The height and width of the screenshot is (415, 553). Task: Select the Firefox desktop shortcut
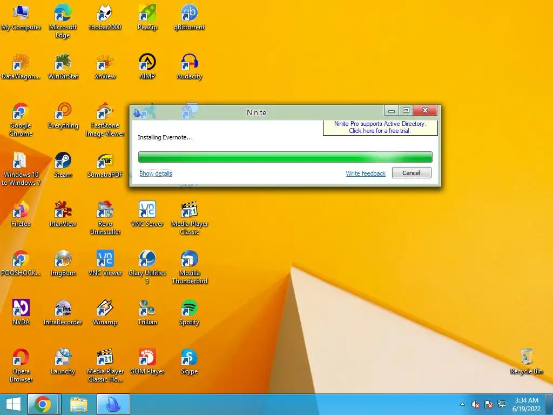[21, 214]
